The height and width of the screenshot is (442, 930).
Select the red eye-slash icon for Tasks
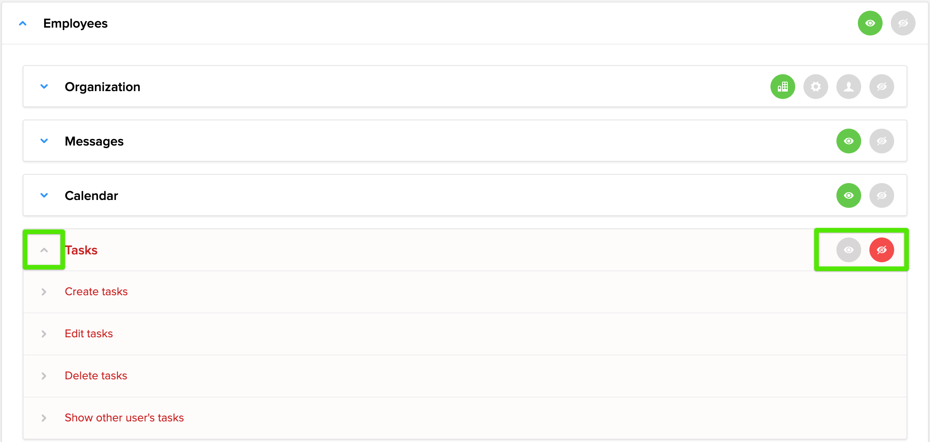[x=881, y=250]
